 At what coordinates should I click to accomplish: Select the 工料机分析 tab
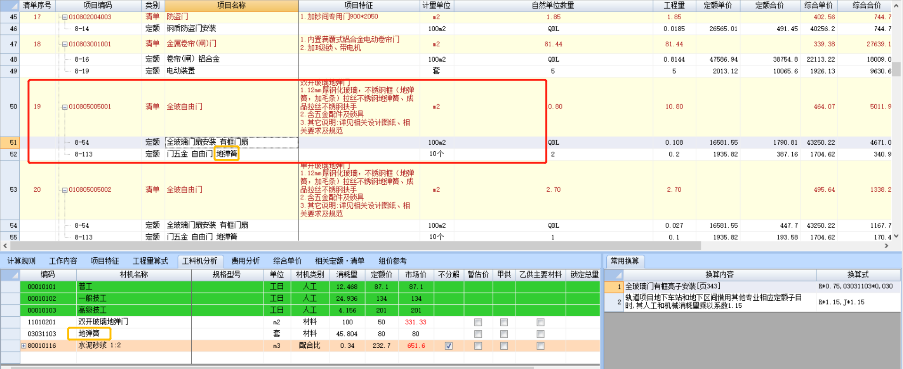click(x=200, y=261)
